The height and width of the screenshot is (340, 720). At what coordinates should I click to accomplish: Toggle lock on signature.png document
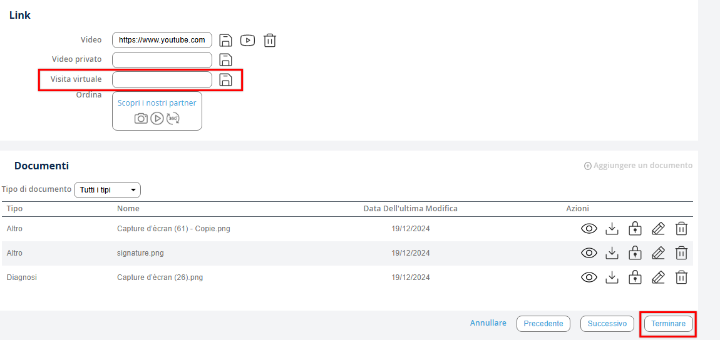tap(635, 253)
